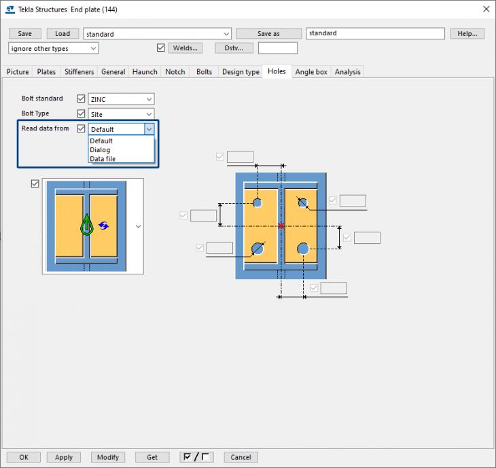Viewport: 496px width, 468px height.
Task: Toggle checkbox for right vertical dimension field
Action: click(347, 238)
